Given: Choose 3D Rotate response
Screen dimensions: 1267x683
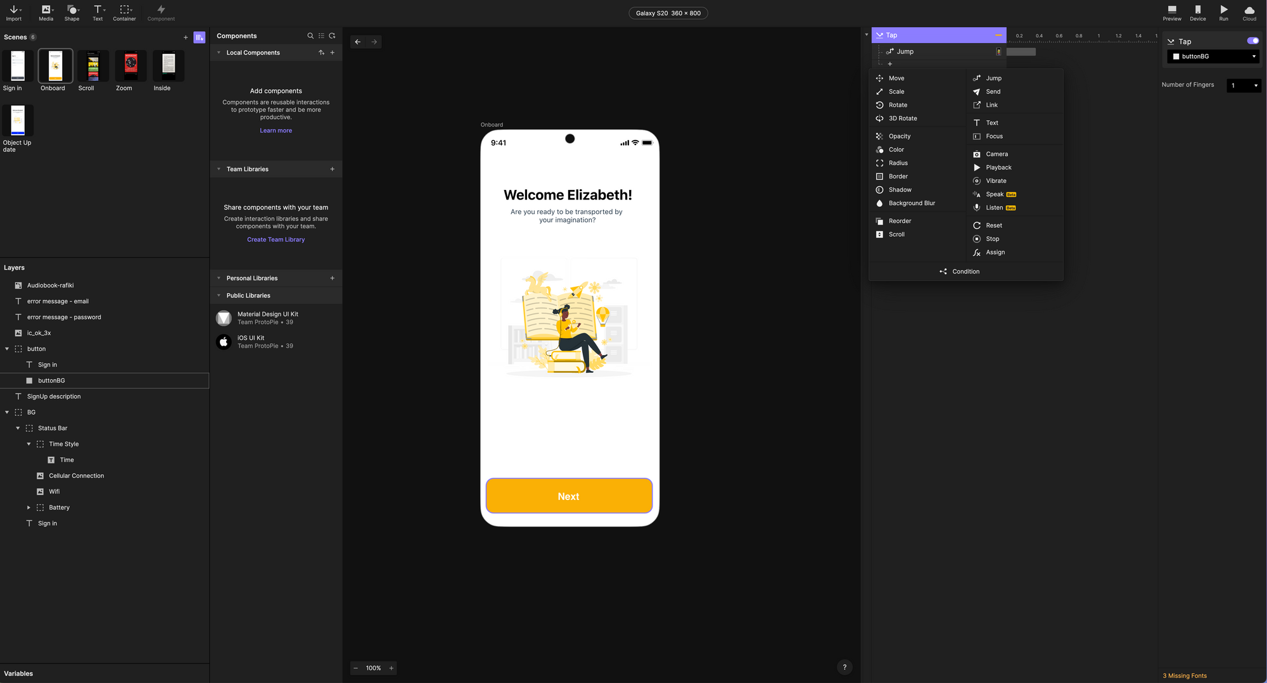Looking at the screenshot, I should [x=917, y=118].
